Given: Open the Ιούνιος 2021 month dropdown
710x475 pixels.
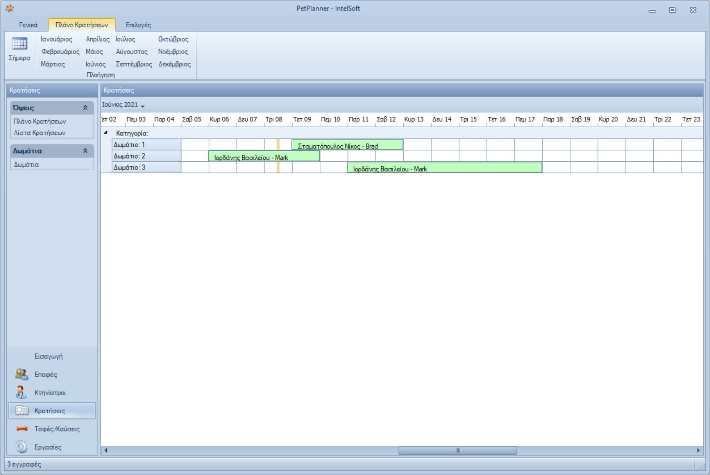Looking at the screenshot, I should coord(142,106).
